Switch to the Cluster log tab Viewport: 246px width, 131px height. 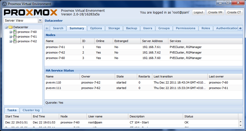pos(31,110)
